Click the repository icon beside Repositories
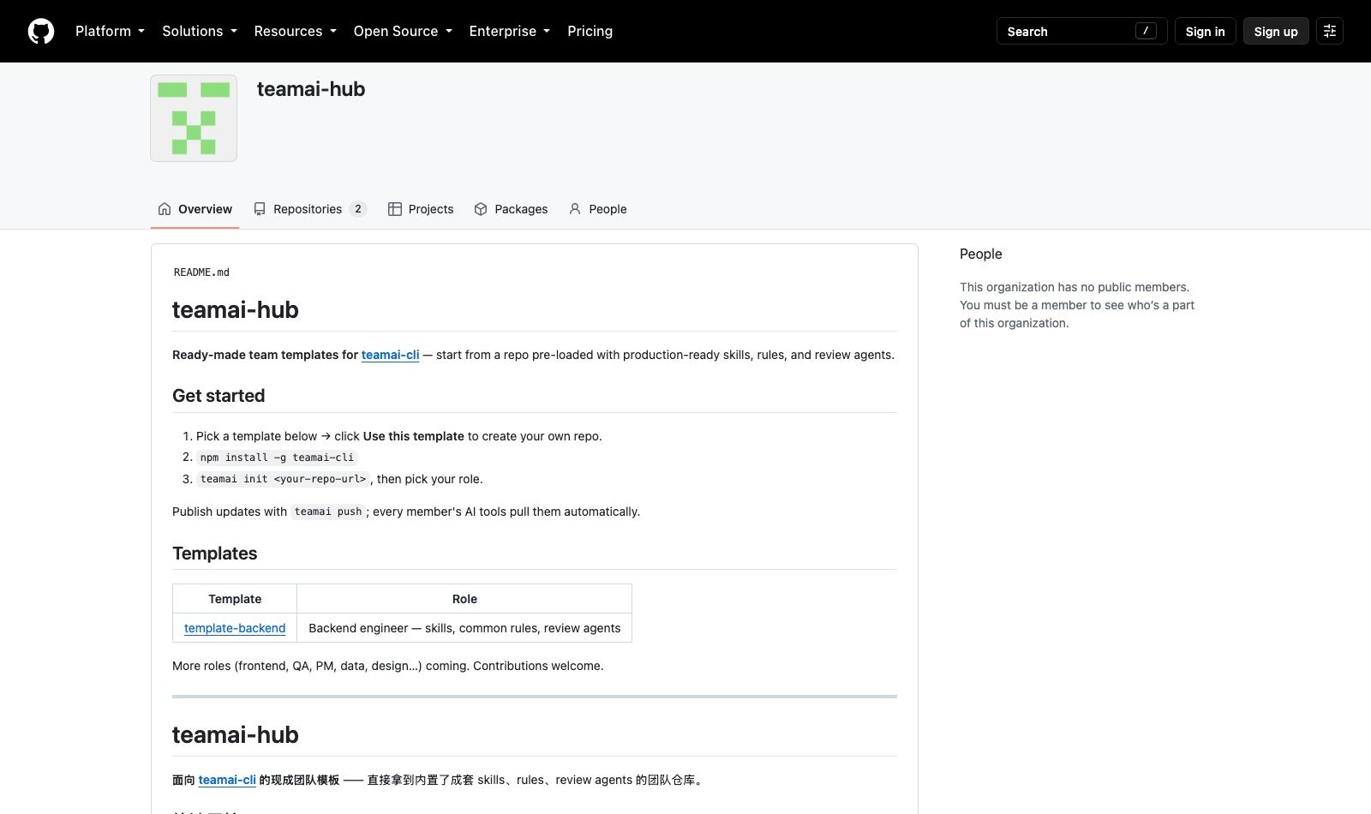 (260, 209)
